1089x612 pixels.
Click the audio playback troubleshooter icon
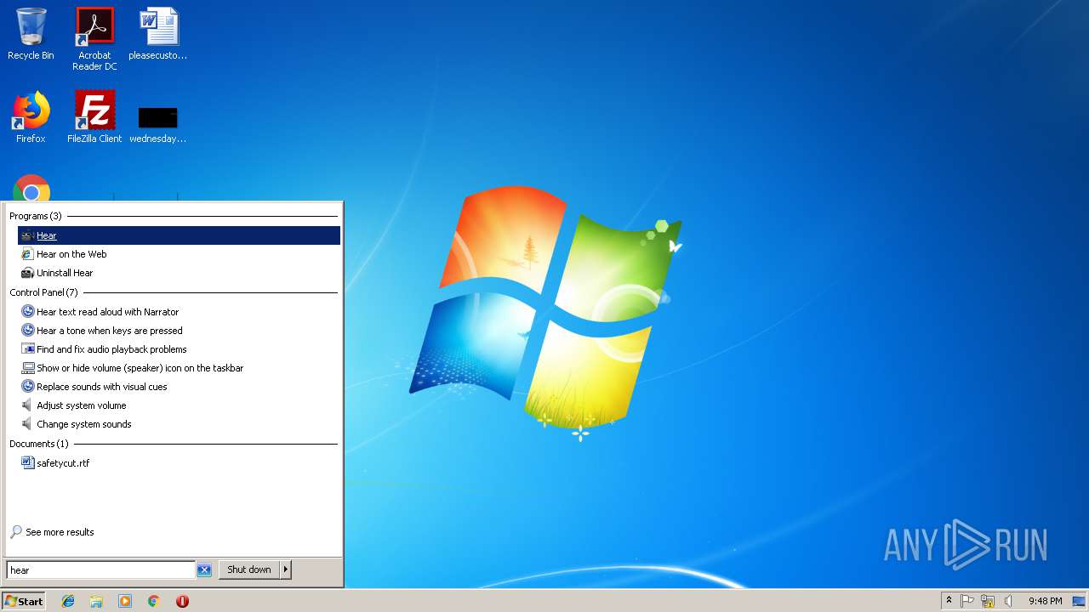click(x=27, y=349)
